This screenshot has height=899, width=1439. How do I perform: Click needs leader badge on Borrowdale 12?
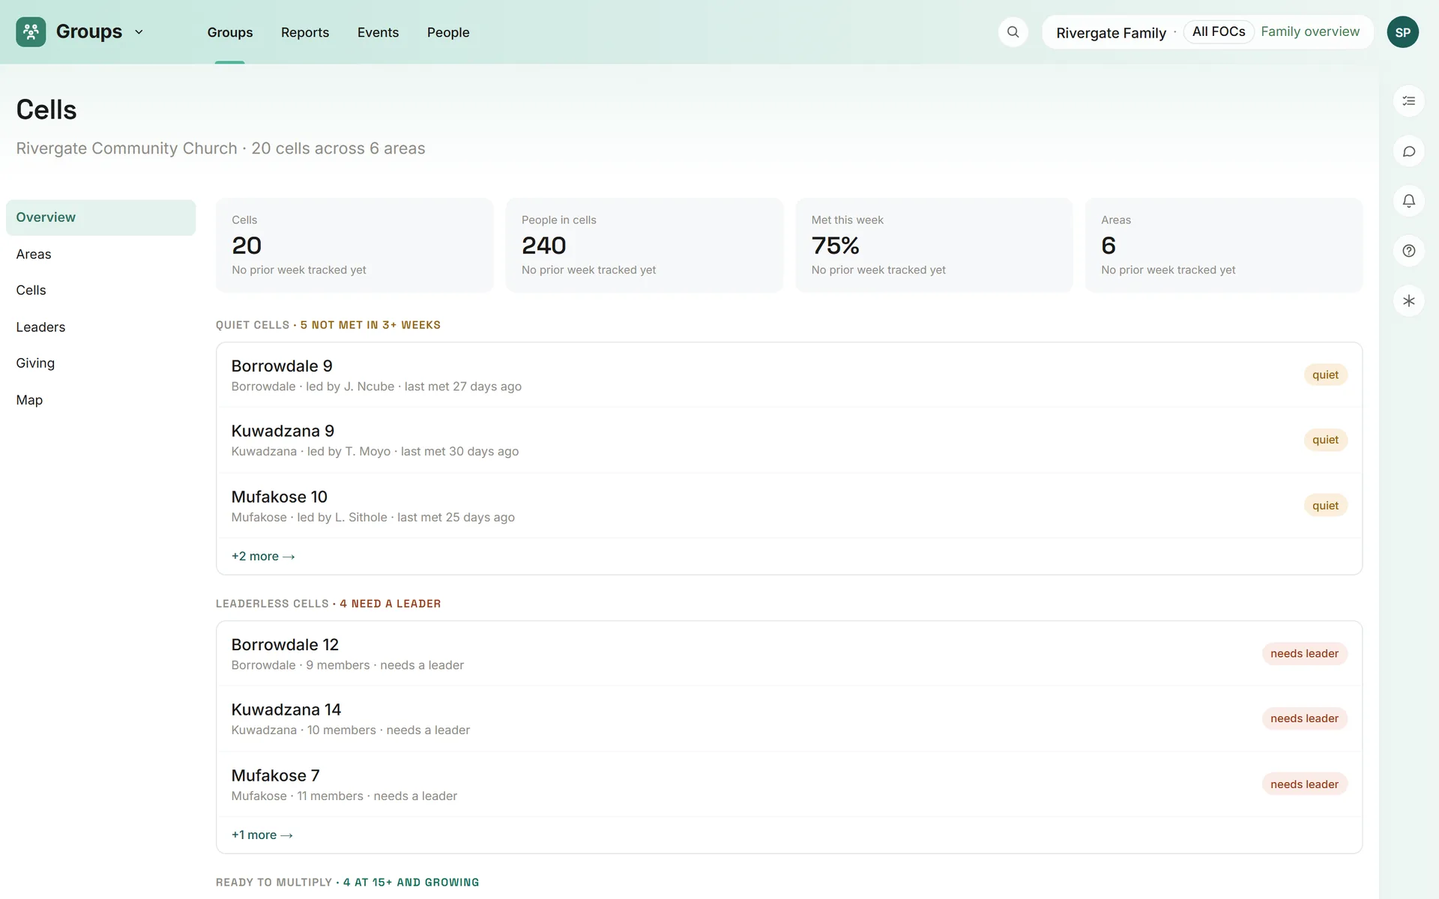[x=1304, y=653]
